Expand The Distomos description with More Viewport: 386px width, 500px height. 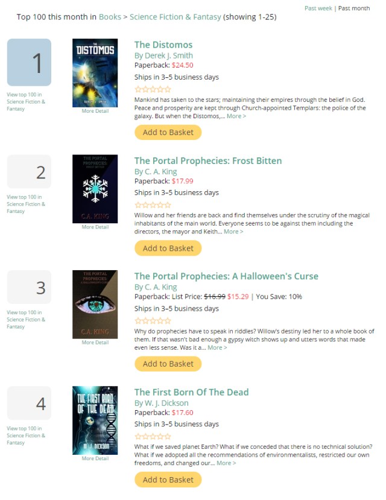[236, 116]
